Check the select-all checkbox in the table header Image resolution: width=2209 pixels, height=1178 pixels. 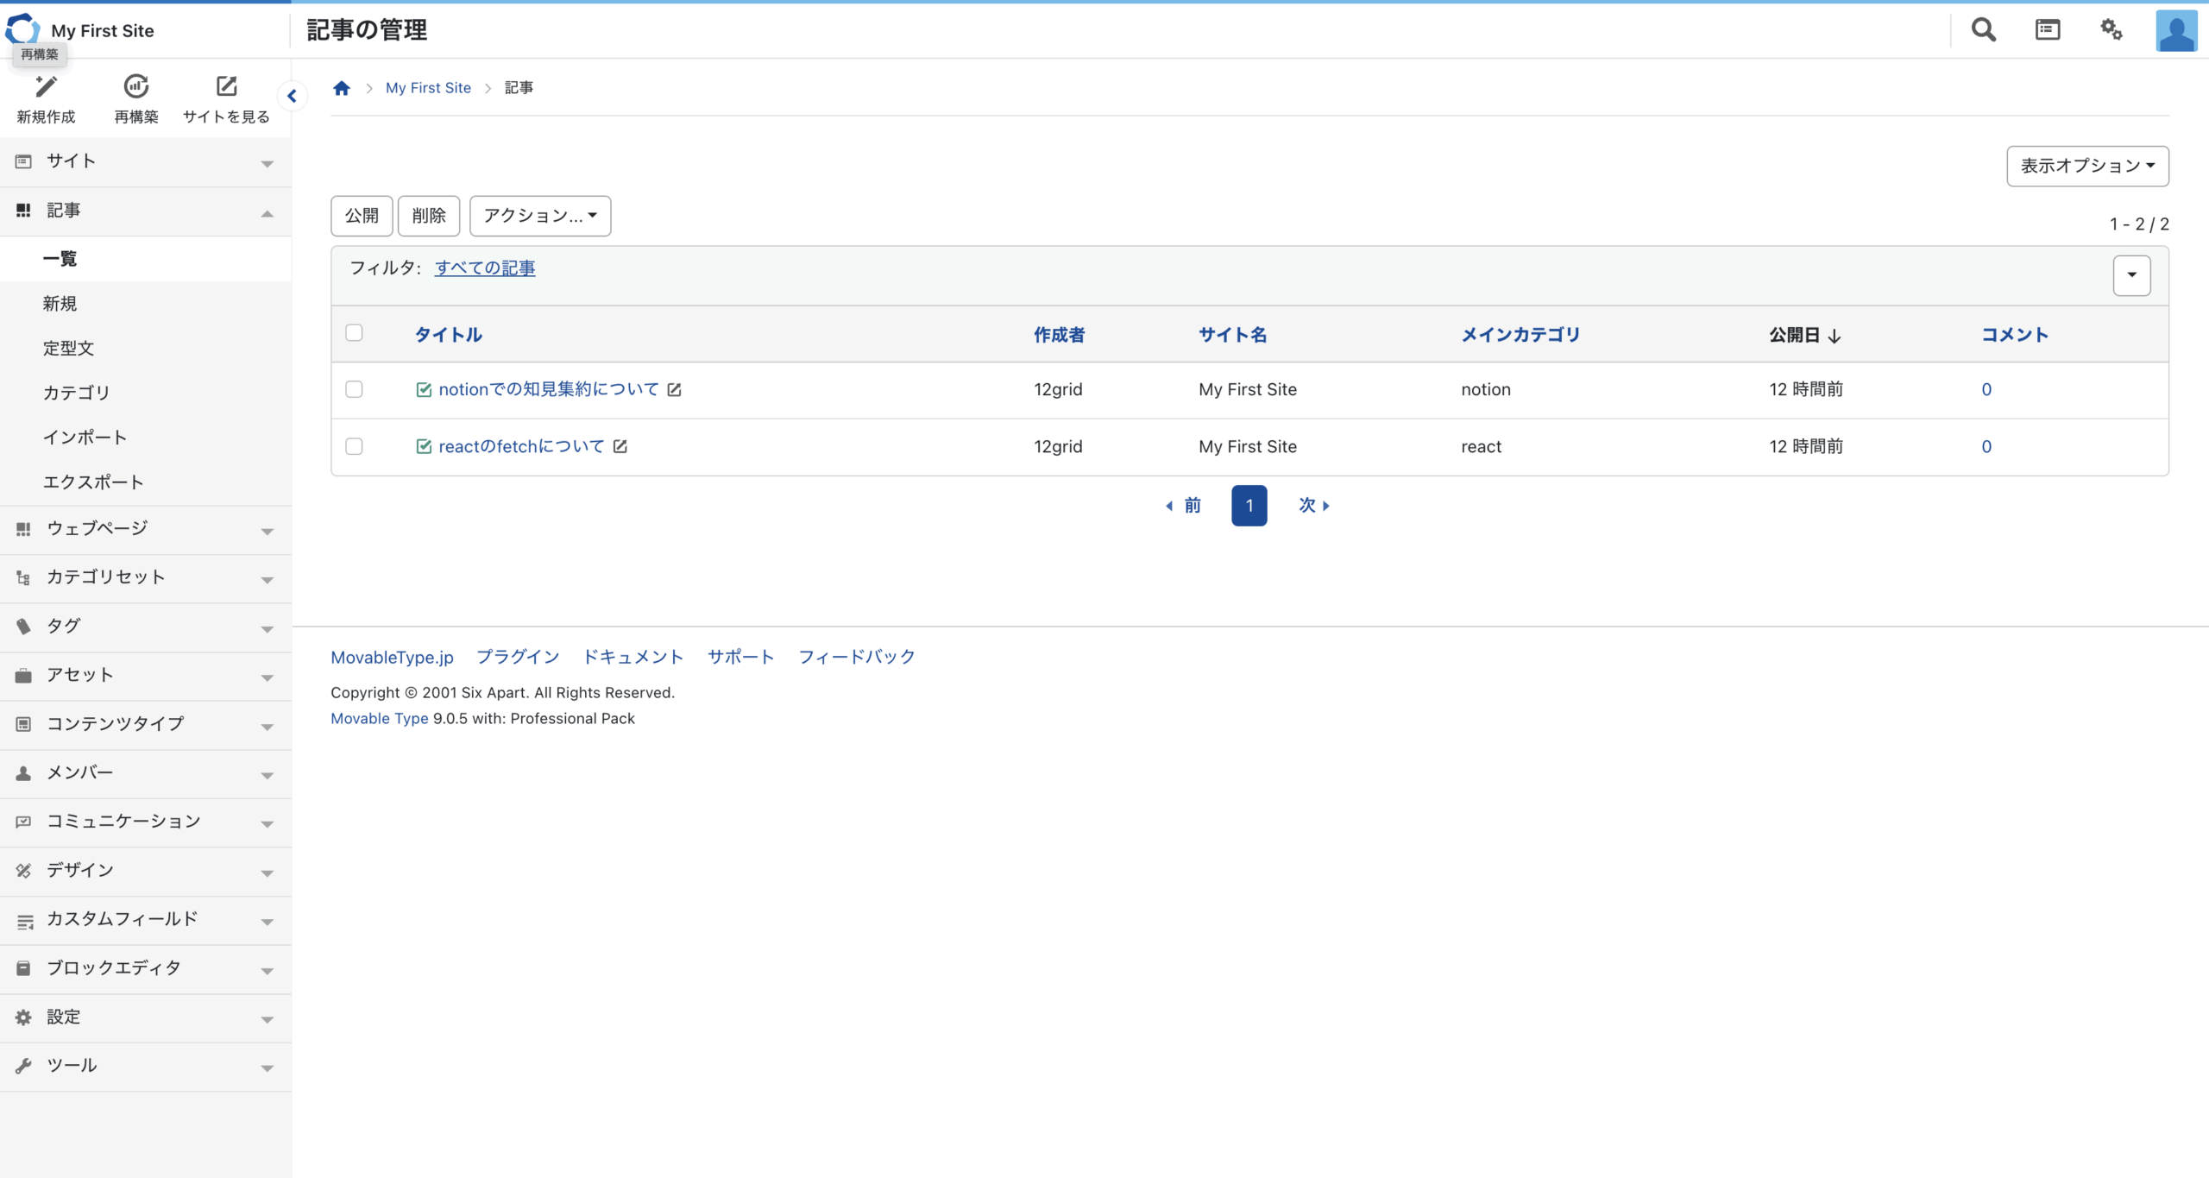tap(354, 333)
